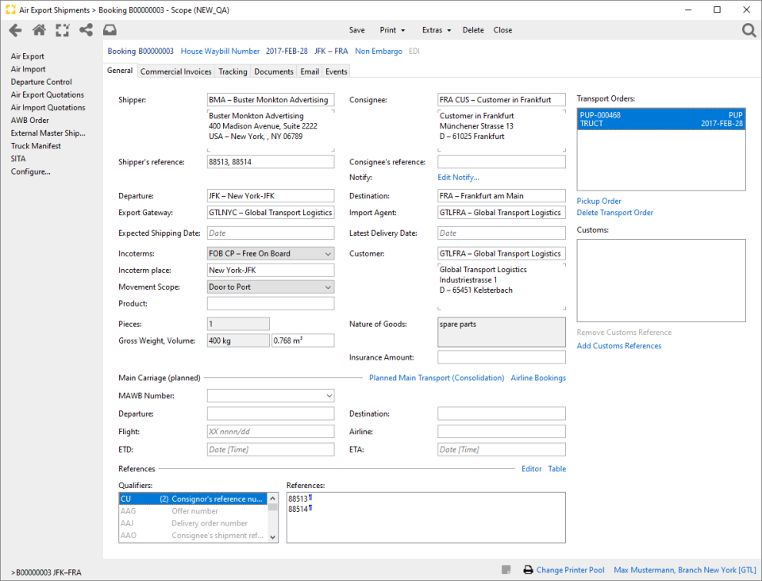Open search using the magnifier icon
Screen dimensions: 762x581
click(x=749, y=29)
